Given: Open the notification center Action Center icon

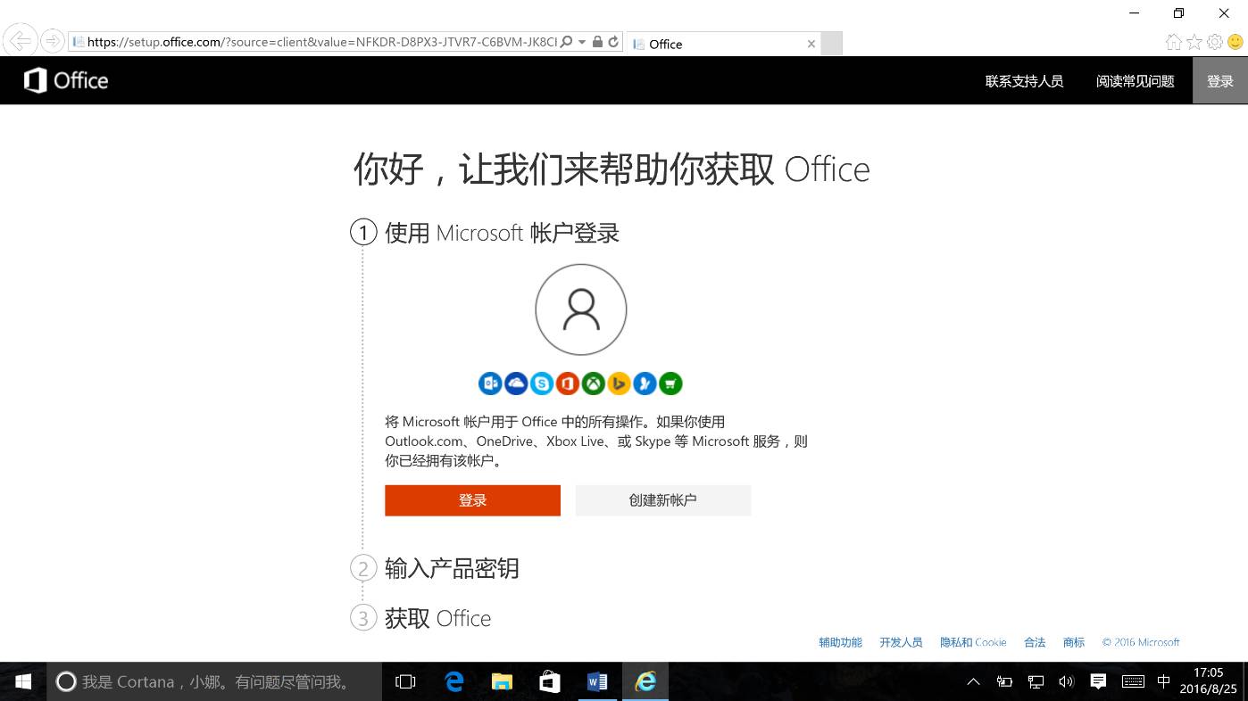Looking at the screenshot, I should point(1098,680).
